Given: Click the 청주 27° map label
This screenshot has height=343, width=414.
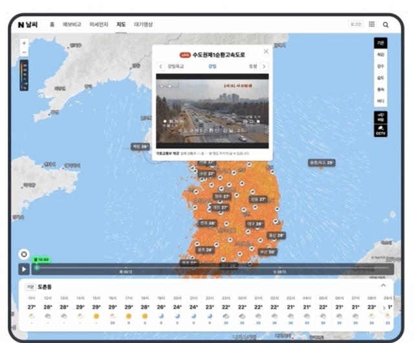Looking at the screenshot, I should click(x=222, y=196).
